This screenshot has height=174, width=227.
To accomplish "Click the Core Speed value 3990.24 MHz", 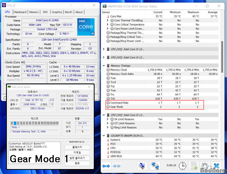I will 33,67.
